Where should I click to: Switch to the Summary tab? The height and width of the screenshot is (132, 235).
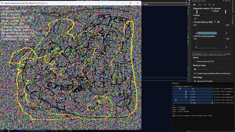point(197,54)
